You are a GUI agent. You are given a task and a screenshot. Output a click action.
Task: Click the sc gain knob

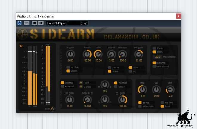click(x=70, y=100)
